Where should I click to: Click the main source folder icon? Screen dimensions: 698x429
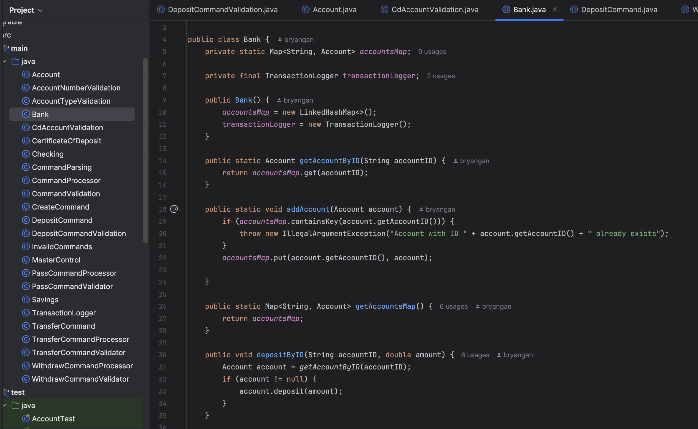(6, 49)
